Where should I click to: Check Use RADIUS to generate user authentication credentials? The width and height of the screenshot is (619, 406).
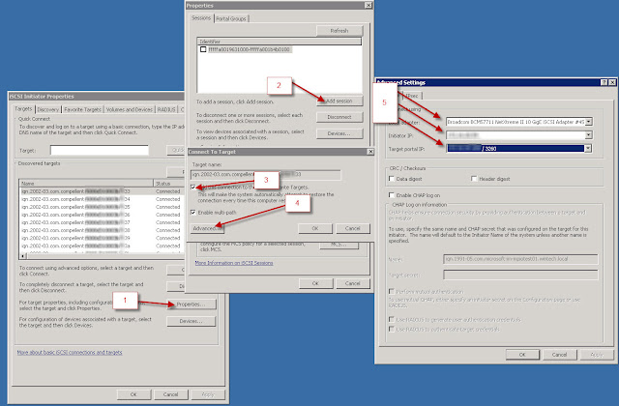coord(392,319)
